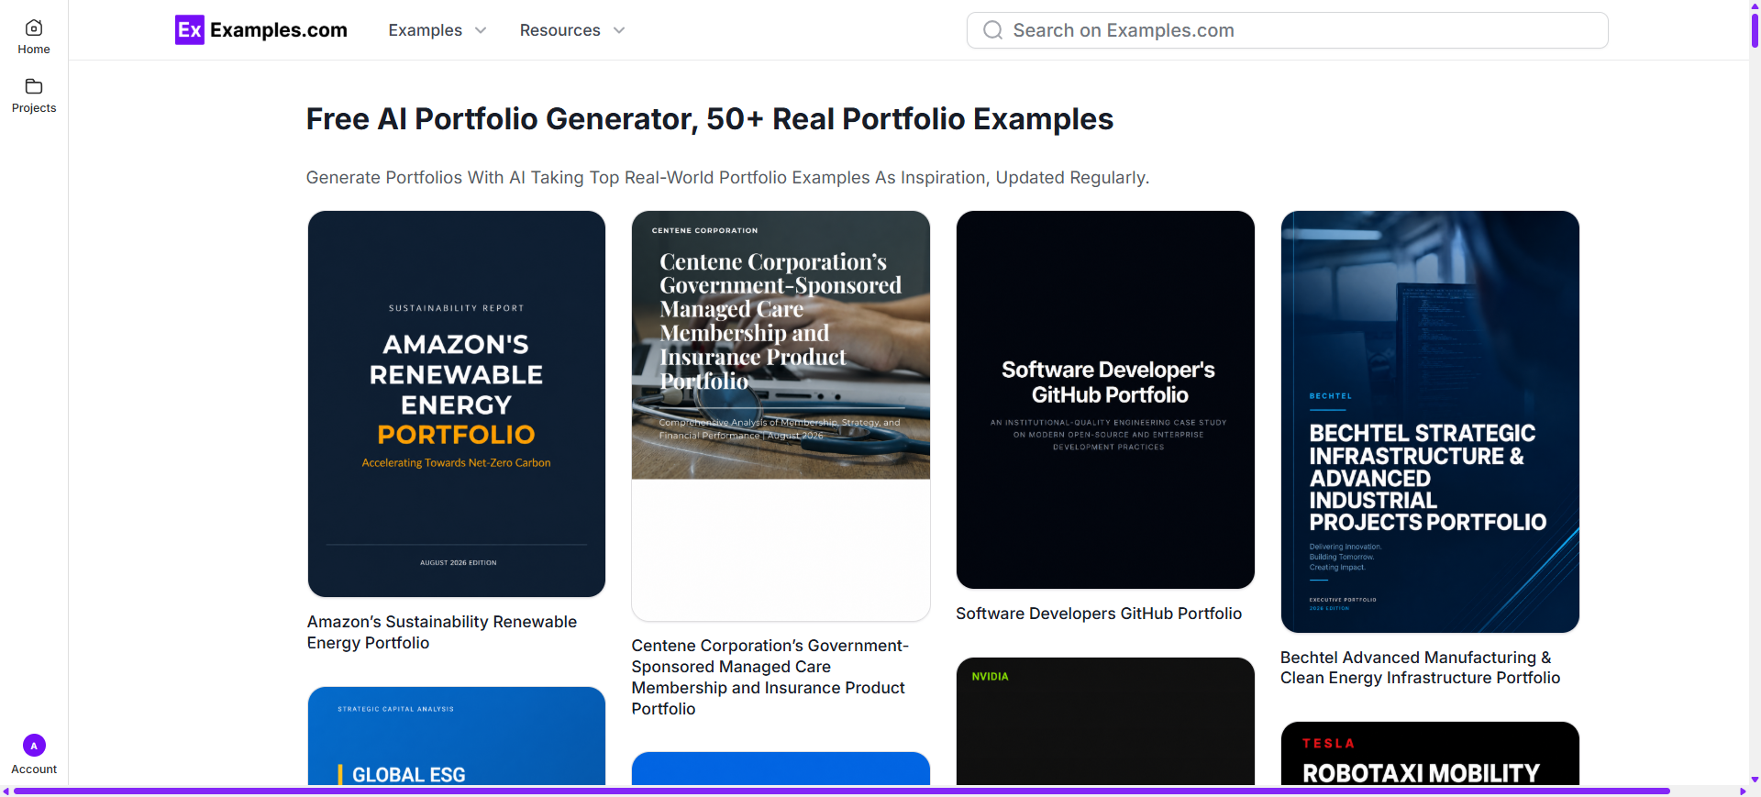Open the Resources navigation menu
1761x797 pixels.
coord(572,30)
